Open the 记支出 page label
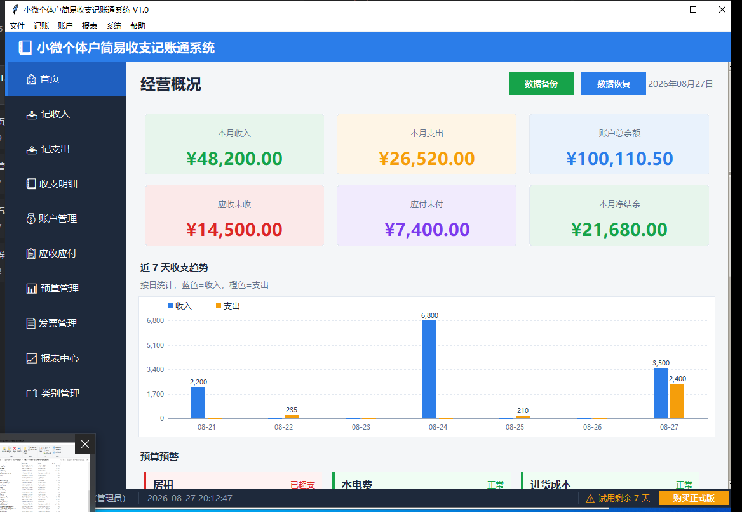 tap(55, 149)
